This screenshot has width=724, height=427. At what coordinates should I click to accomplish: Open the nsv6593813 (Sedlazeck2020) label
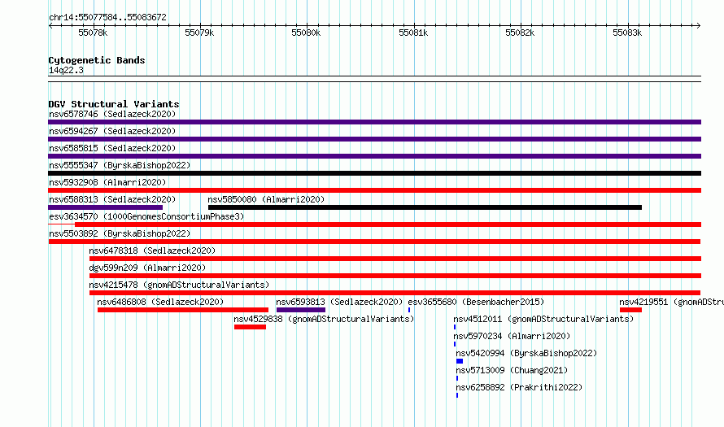pyautogui.click(x=339, y=302)
